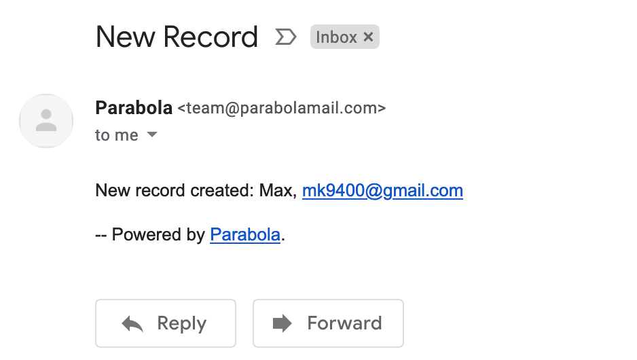Click the name Max in the message
The width and height of the screenshot is (637, 360).
click(277, 191)
